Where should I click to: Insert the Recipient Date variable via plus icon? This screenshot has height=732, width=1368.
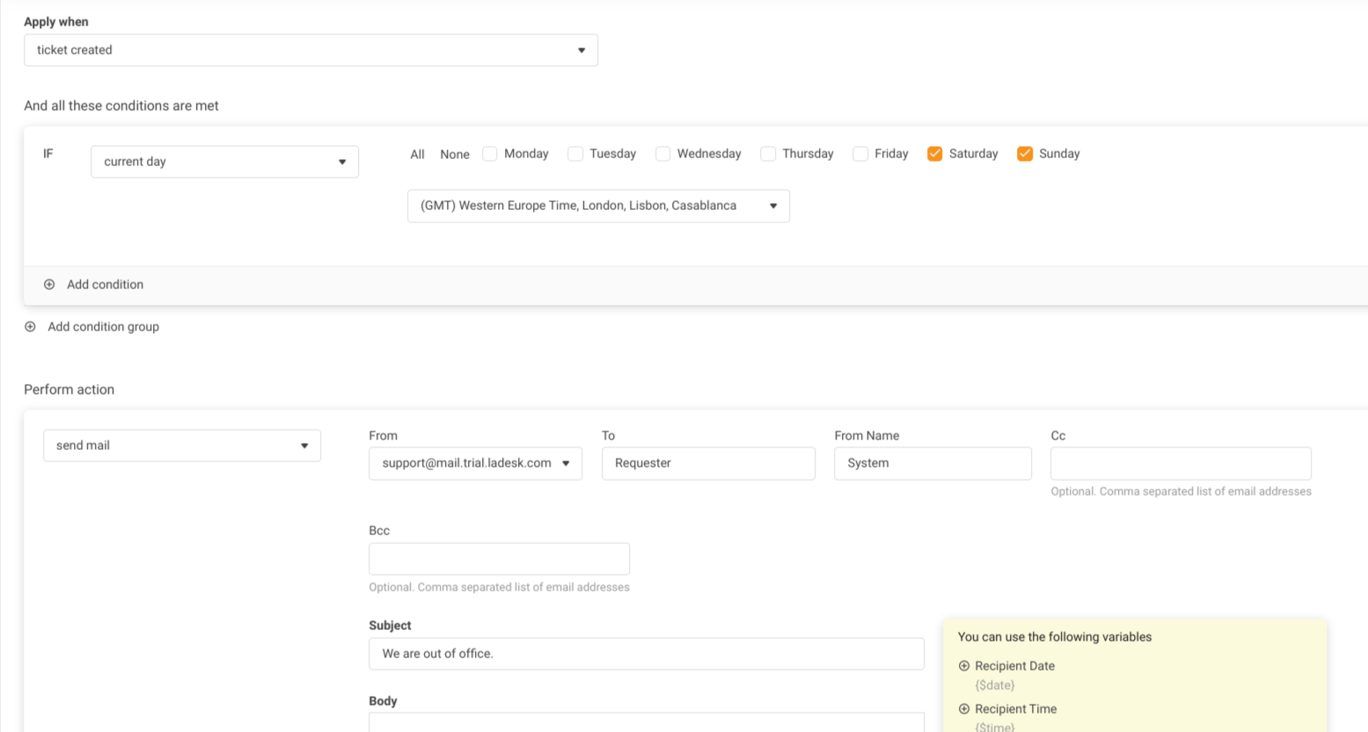pos(964,666)
